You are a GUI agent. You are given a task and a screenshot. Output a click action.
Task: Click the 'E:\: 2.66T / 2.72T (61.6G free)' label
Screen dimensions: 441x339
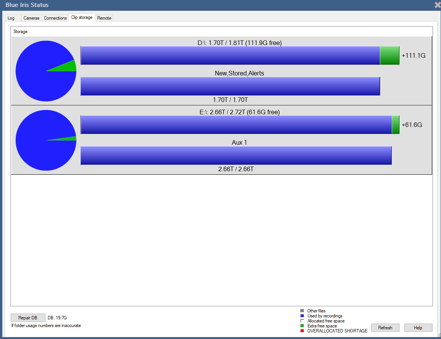[240, 112]
